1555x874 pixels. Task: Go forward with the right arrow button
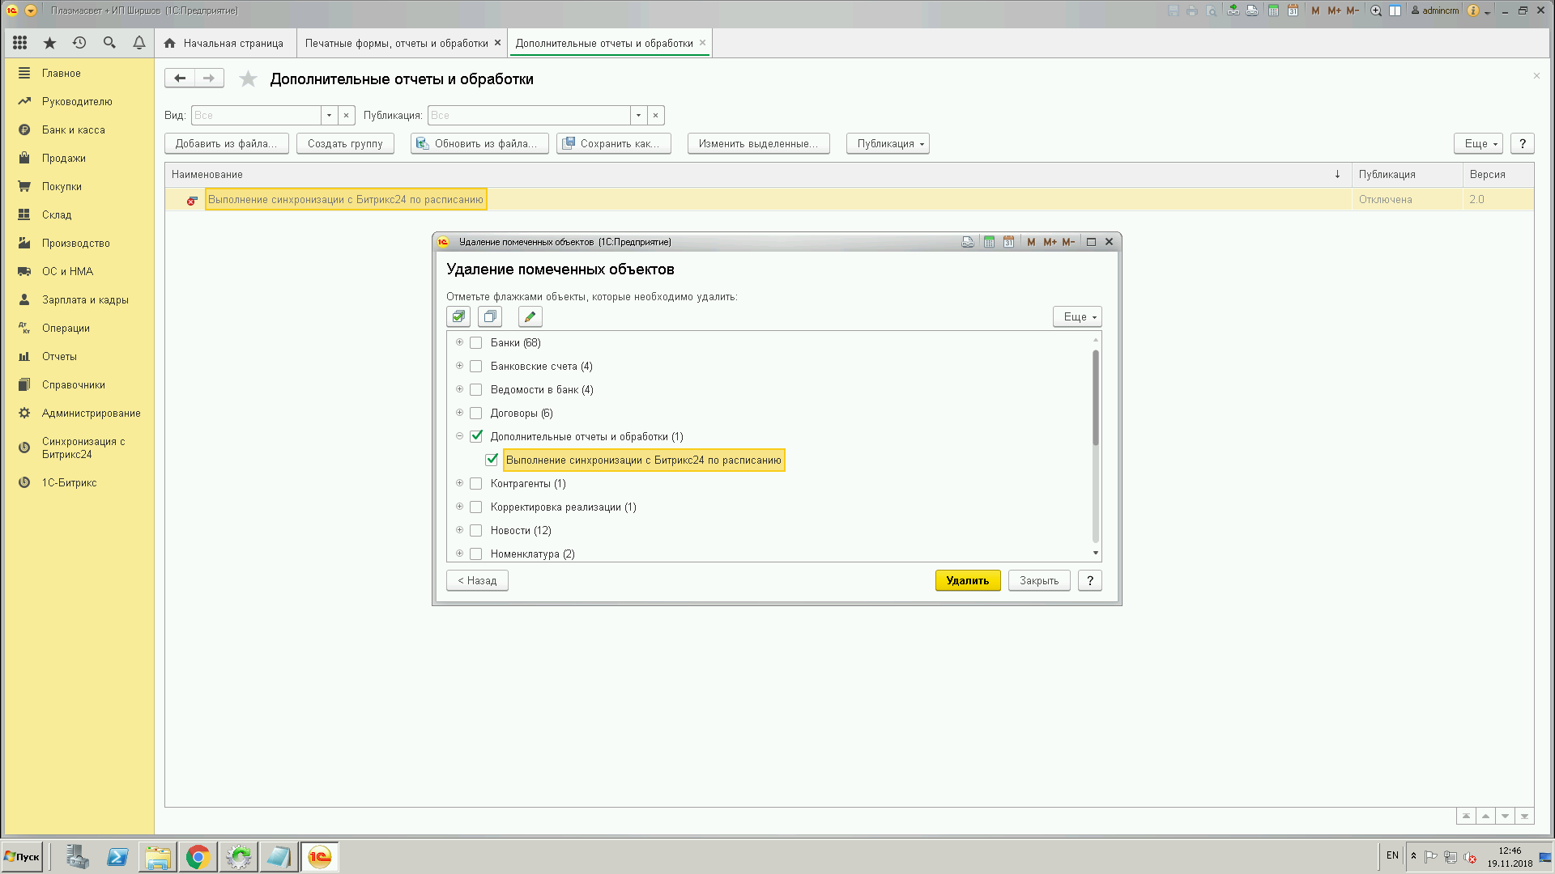[209, 78]
